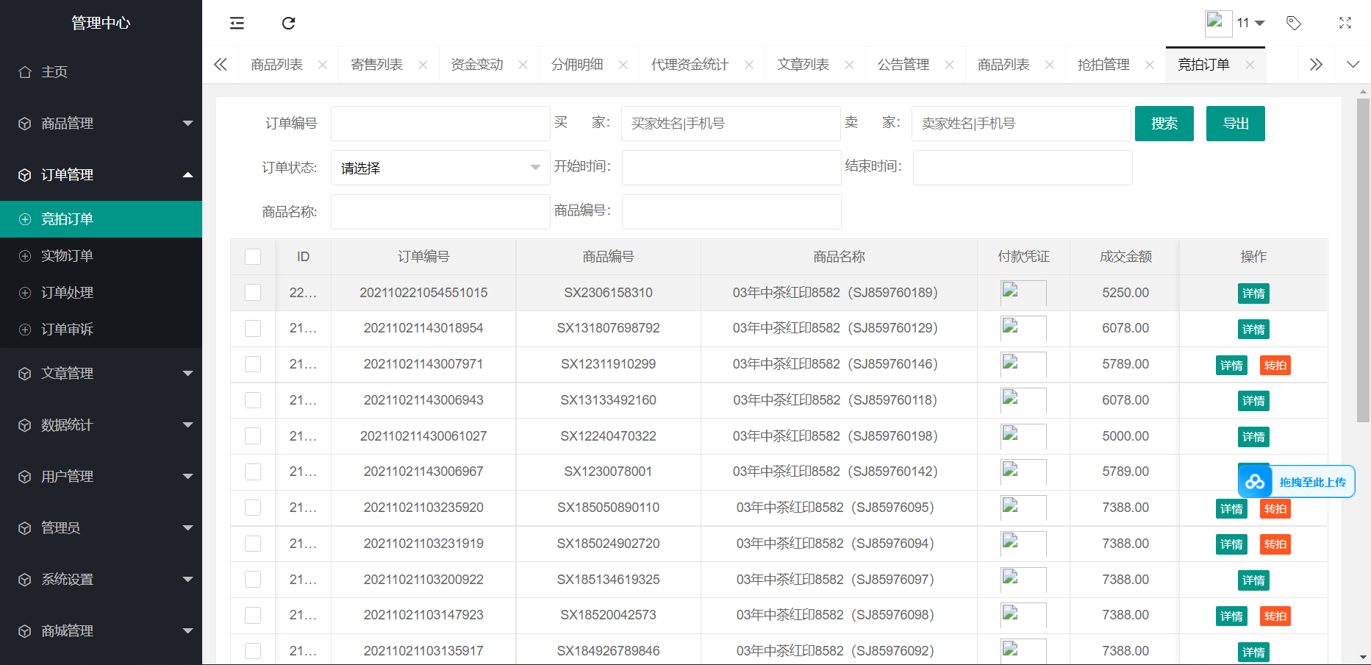Click the plus icon beside 订单处理
Image resolution: width=1371 pixels, height=665 pixels.
[x=25, y=293]
